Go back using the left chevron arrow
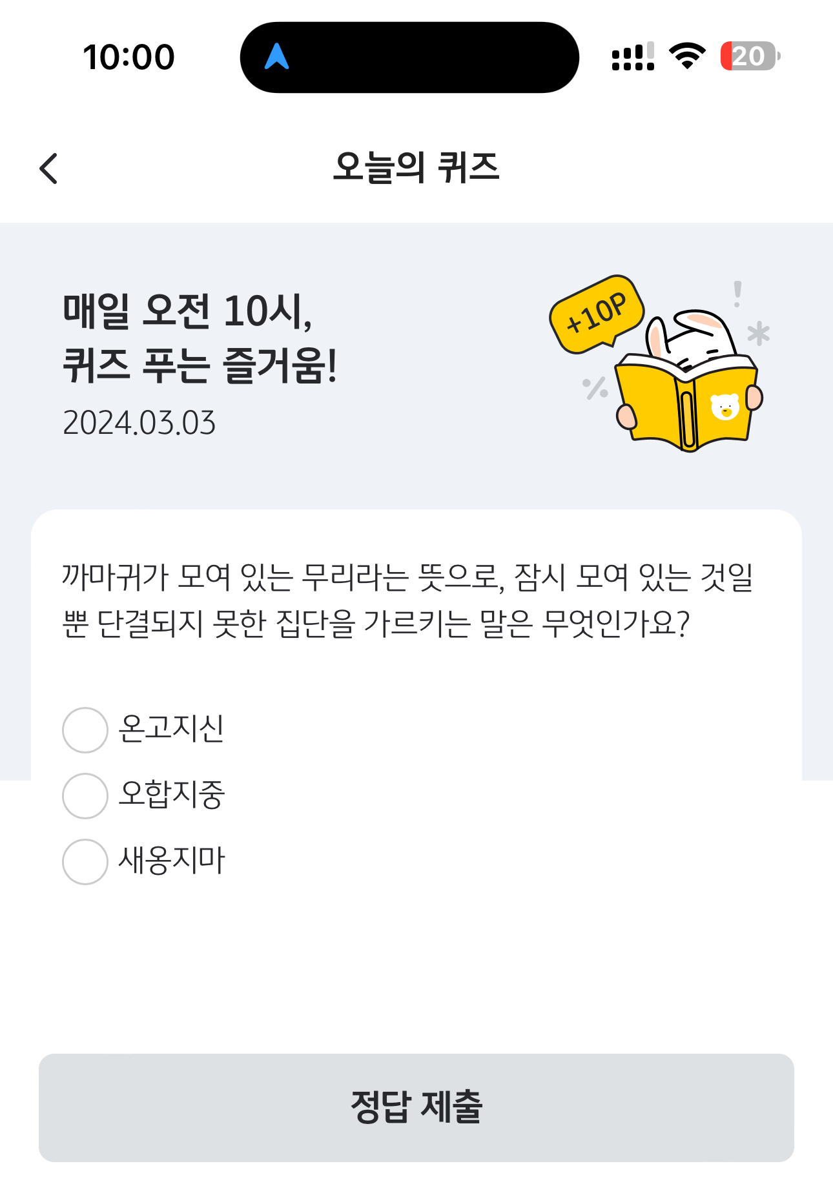833x1197 pixels. click(48, 169)
